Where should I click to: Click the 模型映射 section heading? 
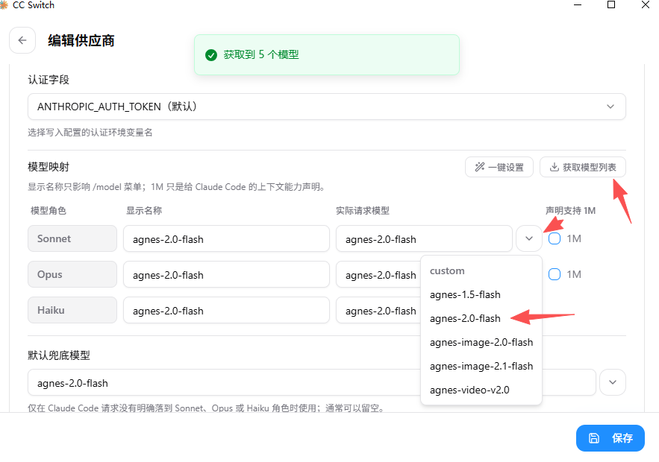49,167
